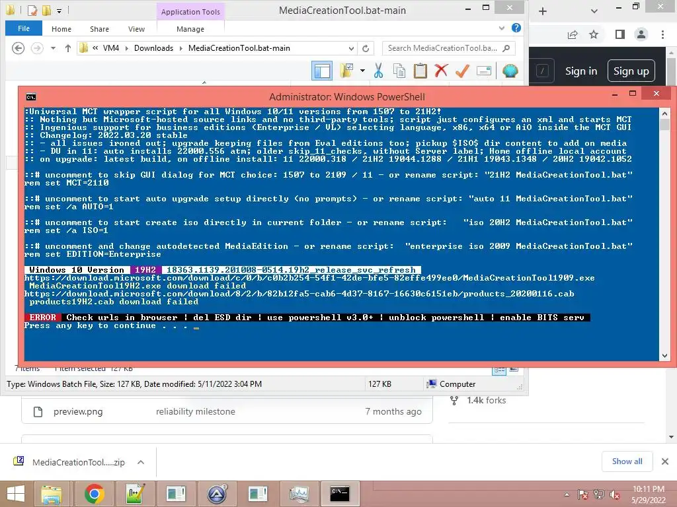Click the quick access properties icon
The width and height of the screenshot is (677, 507).
pyautogui.click(x=32, y=10)
